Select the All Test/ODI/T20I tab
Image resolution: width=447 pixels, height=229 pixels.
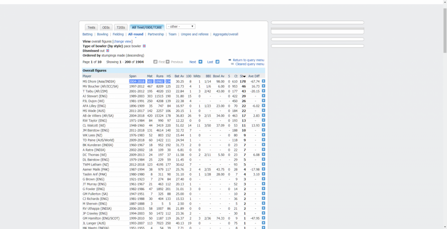pyautogui.click(x=147, y=27)
